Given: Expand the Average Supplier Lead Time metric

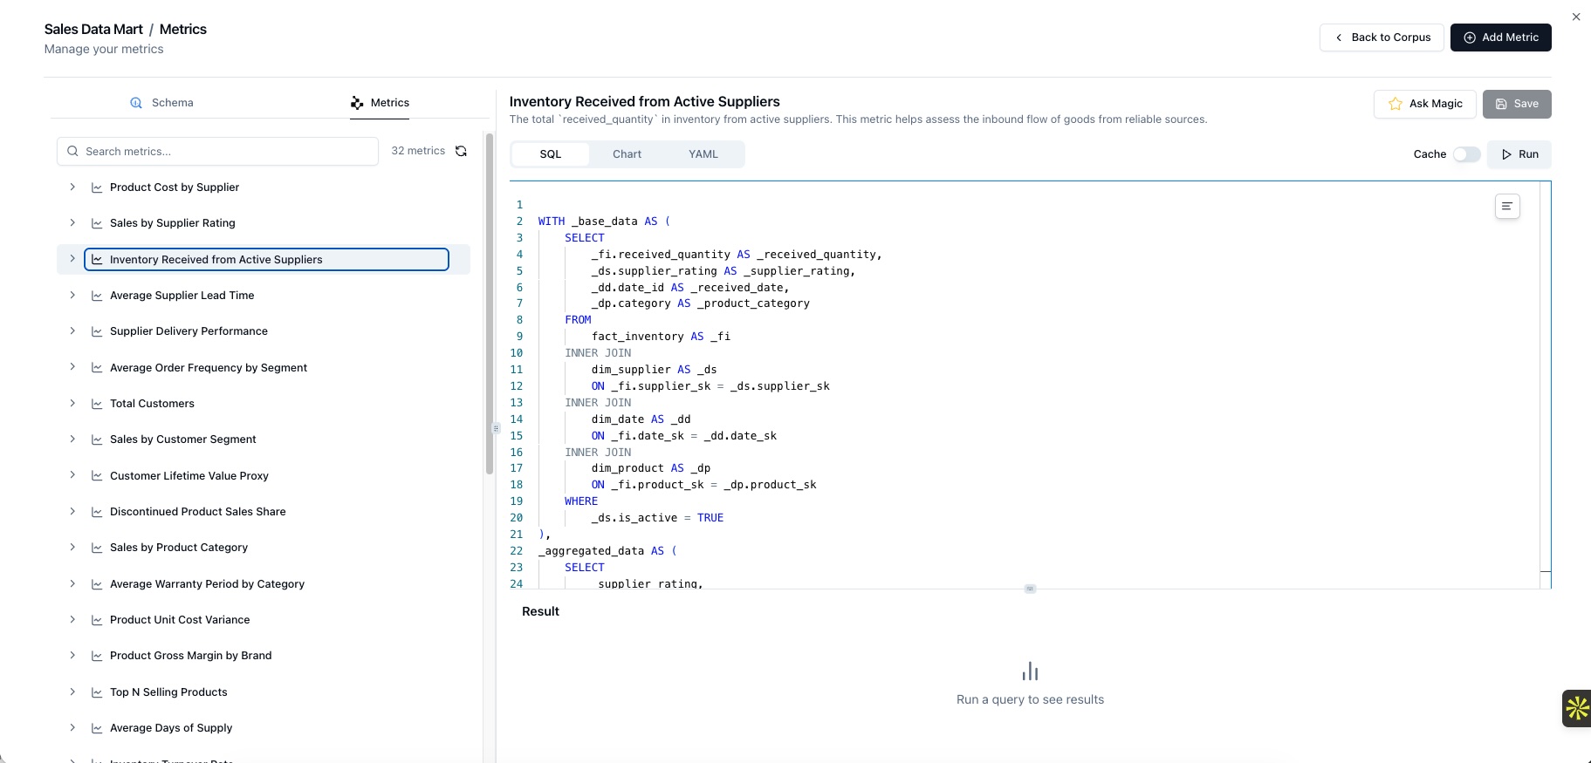Looking at the screenshot, I should pyautogui.click(x=72, y=295).
